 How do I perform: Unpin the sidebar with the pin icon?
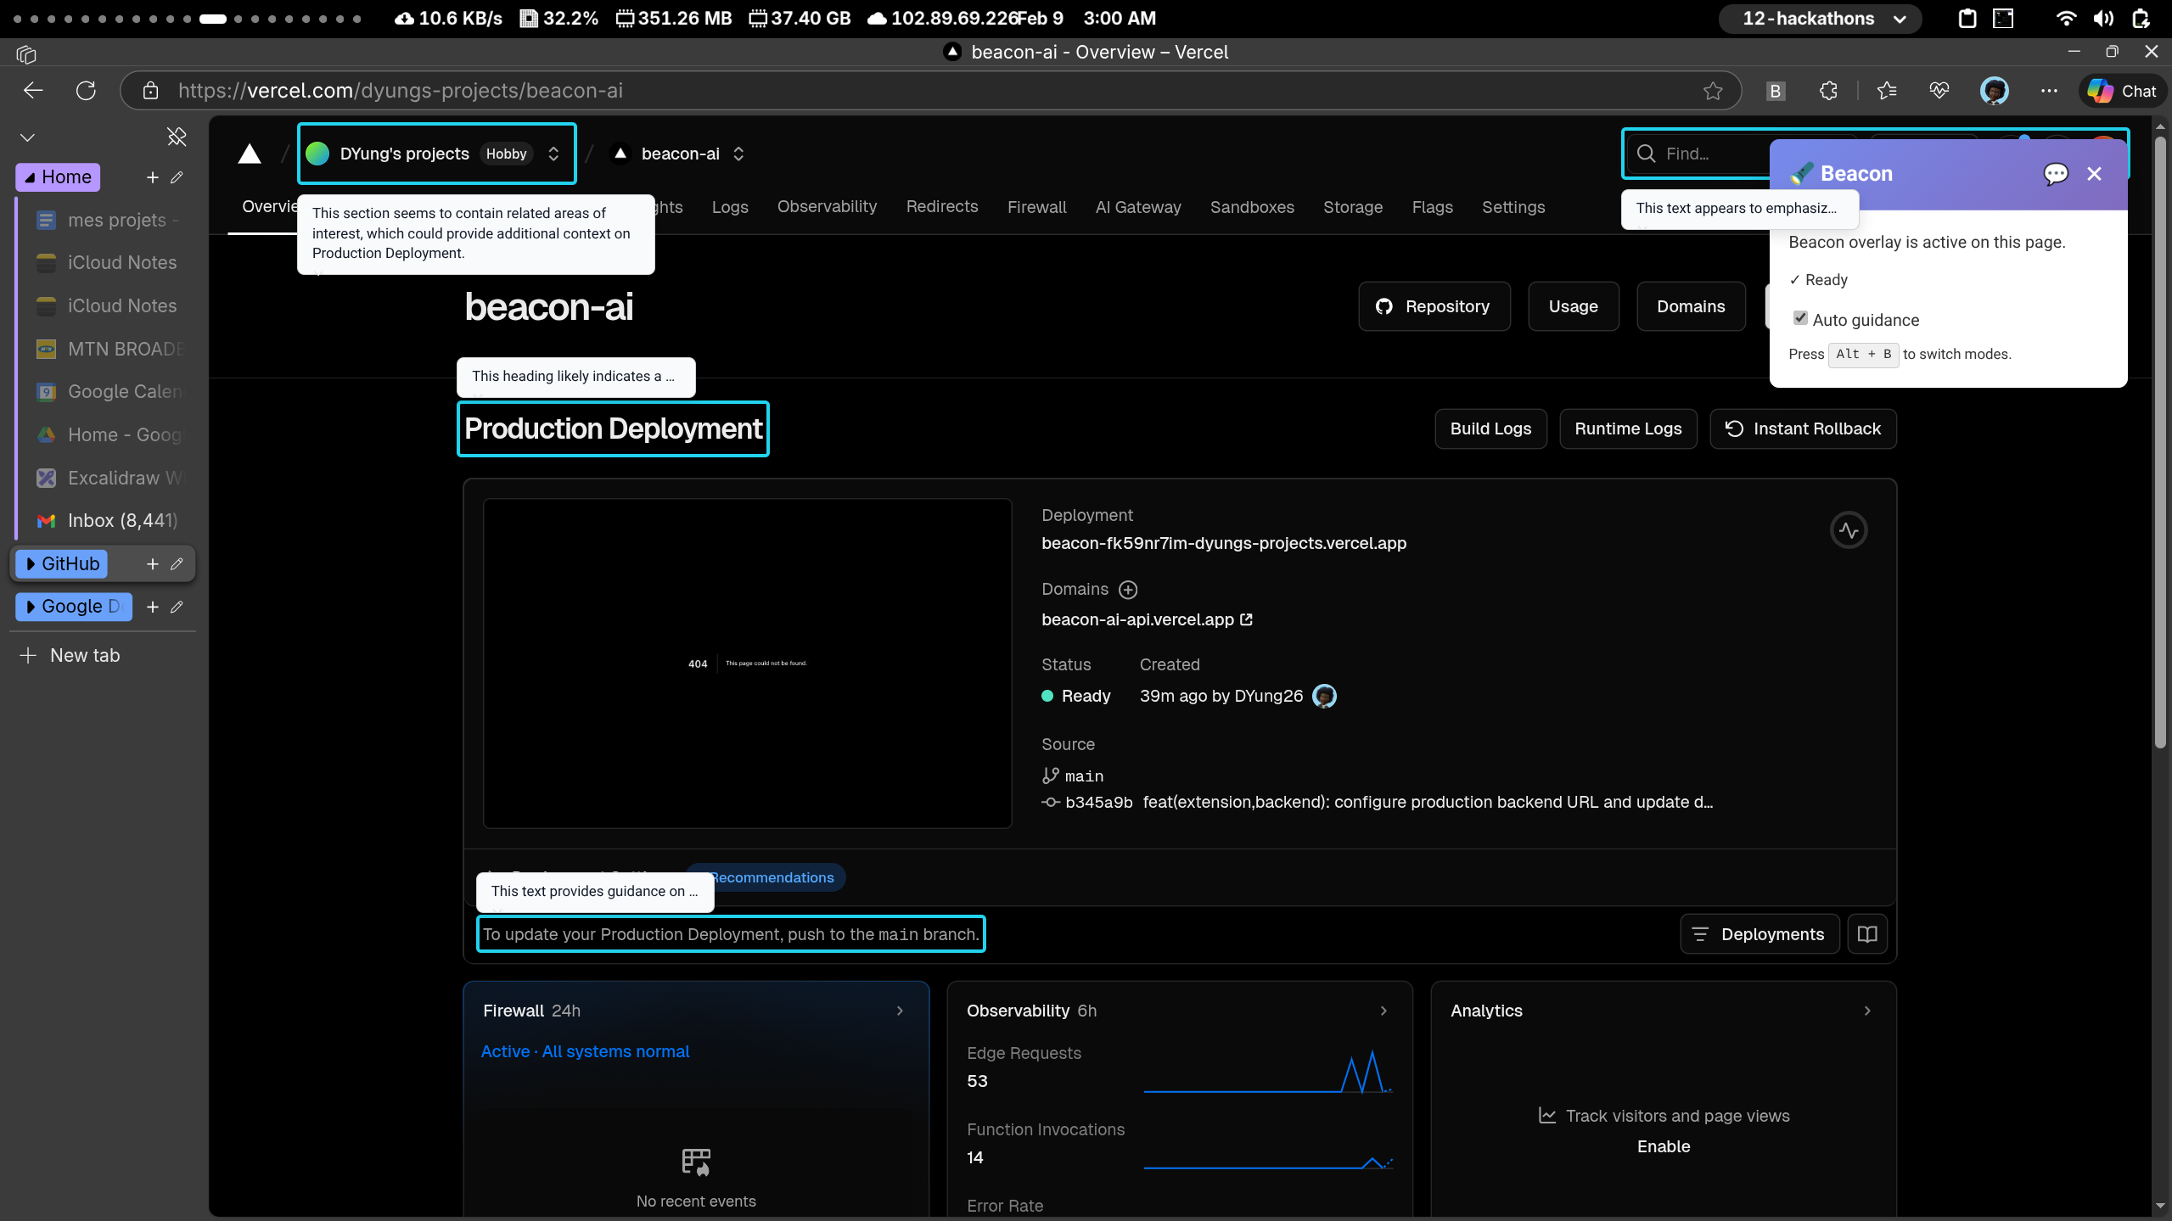(176, 136)
